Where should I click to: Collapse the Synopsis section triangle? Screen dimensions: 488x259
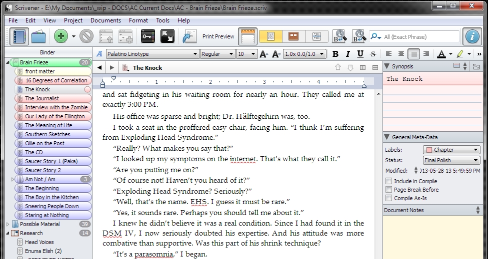coord(387,66)
